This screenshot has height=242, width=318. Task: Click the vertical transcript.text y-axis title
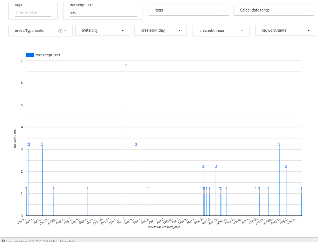[15, 138]
